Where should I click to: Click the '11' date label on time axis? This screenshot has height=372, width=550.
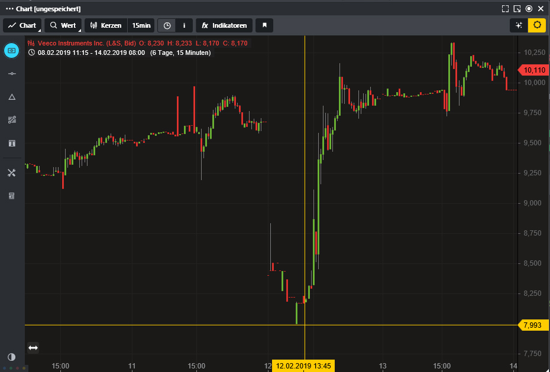tap(132, 366)
